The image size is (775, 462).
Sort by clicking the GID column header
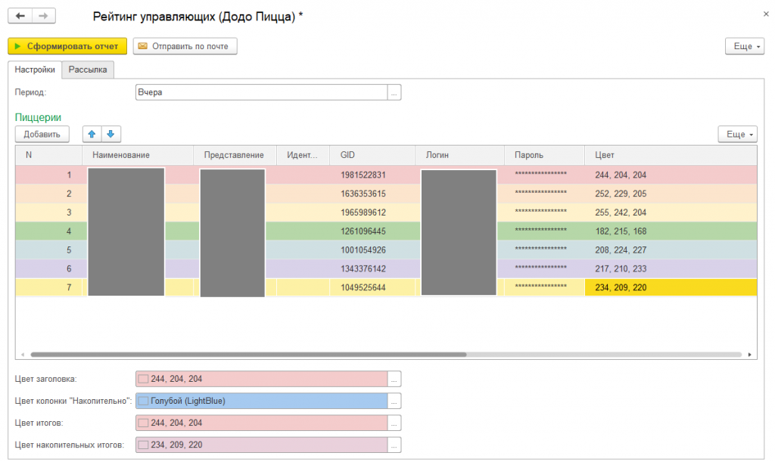(x=372, y=155)
